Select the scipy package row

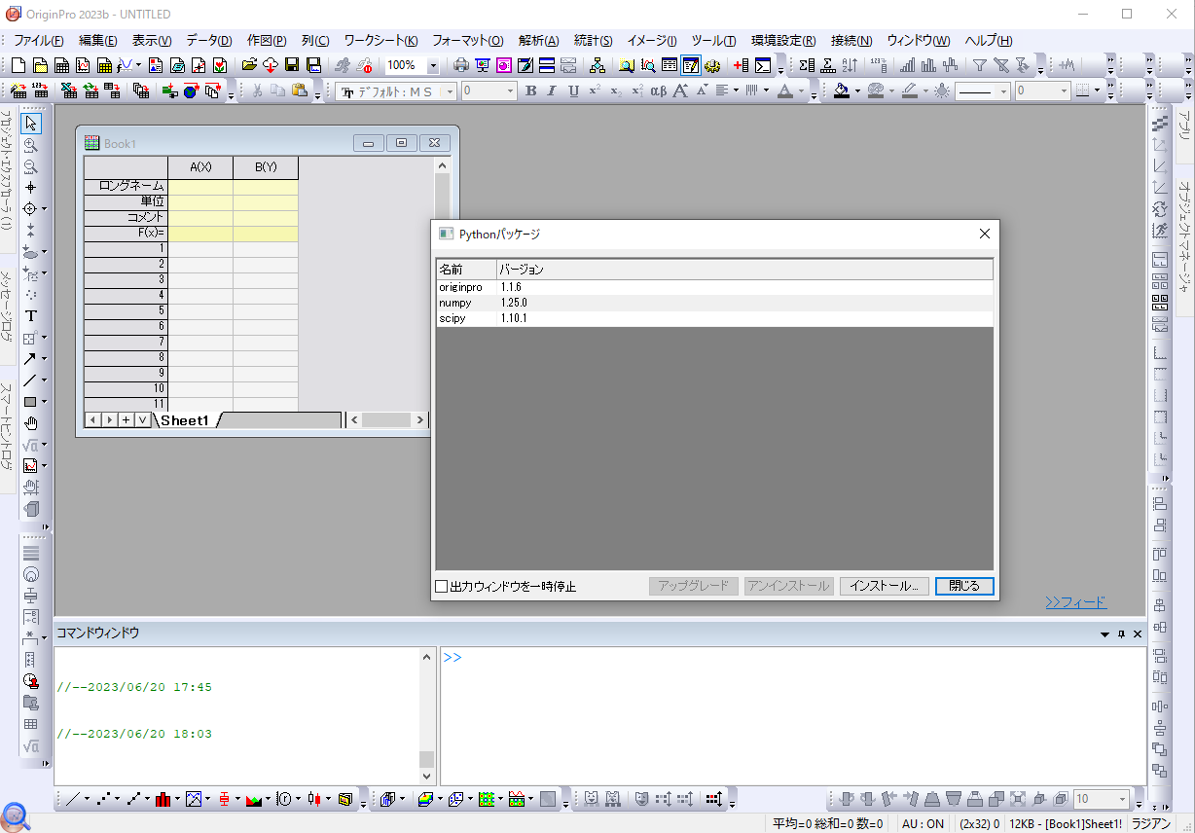(715, 318)
